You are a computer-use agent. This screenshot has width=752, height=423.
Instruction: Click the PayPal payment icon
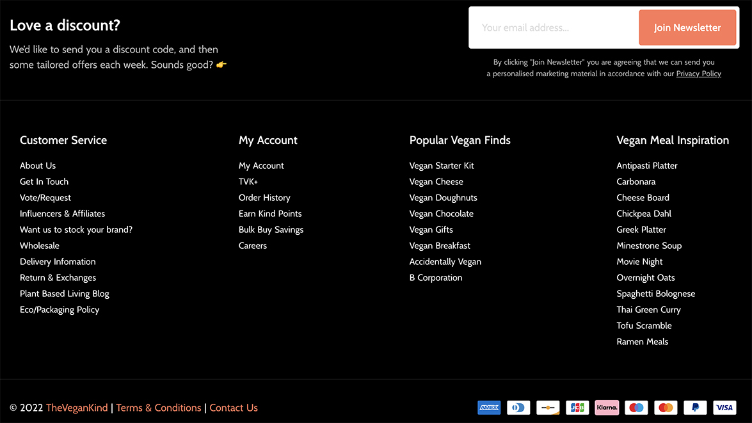point(695,408)
